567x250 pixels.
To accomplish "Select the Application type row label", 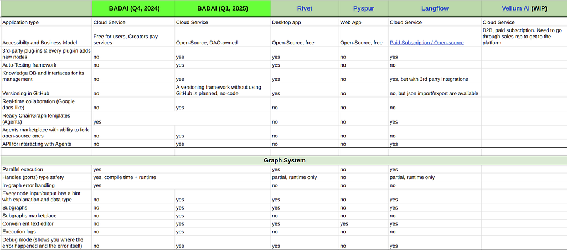I will [x=20, y=22].
